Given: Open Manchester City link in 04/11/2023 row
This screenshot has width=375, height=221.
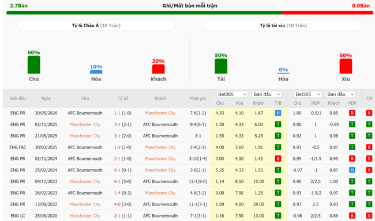Looking at the screenshot, I should click(x=85, y=181).
